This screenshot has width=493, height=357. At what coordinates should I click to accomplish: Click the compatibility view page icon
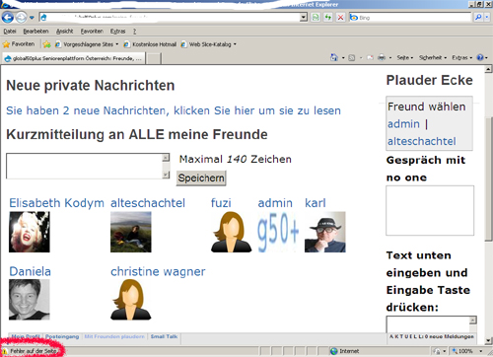click(316, 17)
